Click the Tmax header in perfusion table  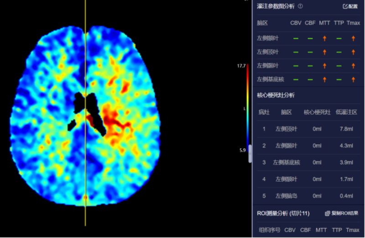coord(353,22)
